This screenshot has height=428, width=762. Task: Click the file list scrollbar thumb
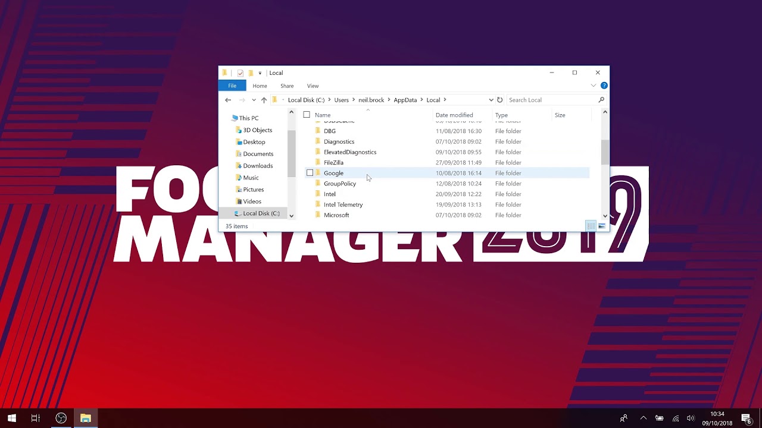tap(605, 152)
